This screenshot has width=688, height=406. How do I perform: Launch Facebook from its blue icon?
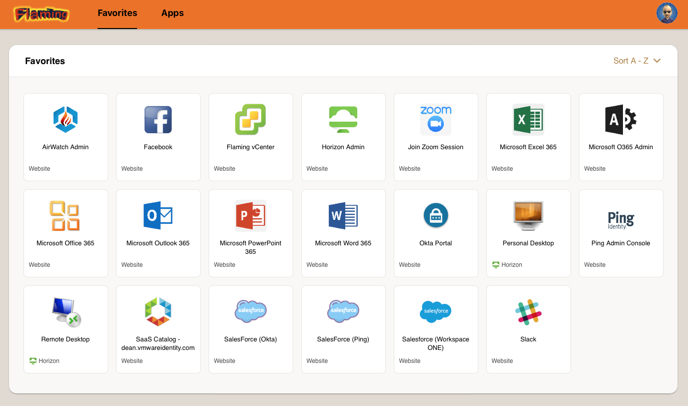[x=158, y=120]
